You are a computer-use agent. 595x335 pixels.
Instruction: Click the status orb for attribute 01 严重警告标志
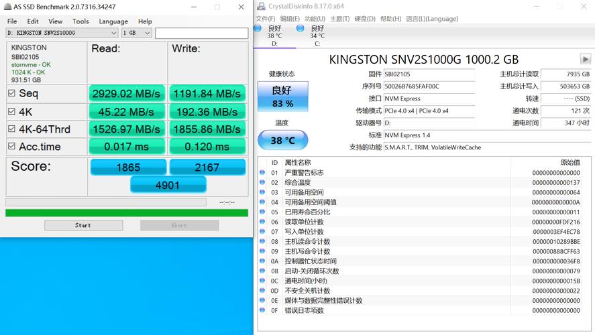tap(262, 172)
